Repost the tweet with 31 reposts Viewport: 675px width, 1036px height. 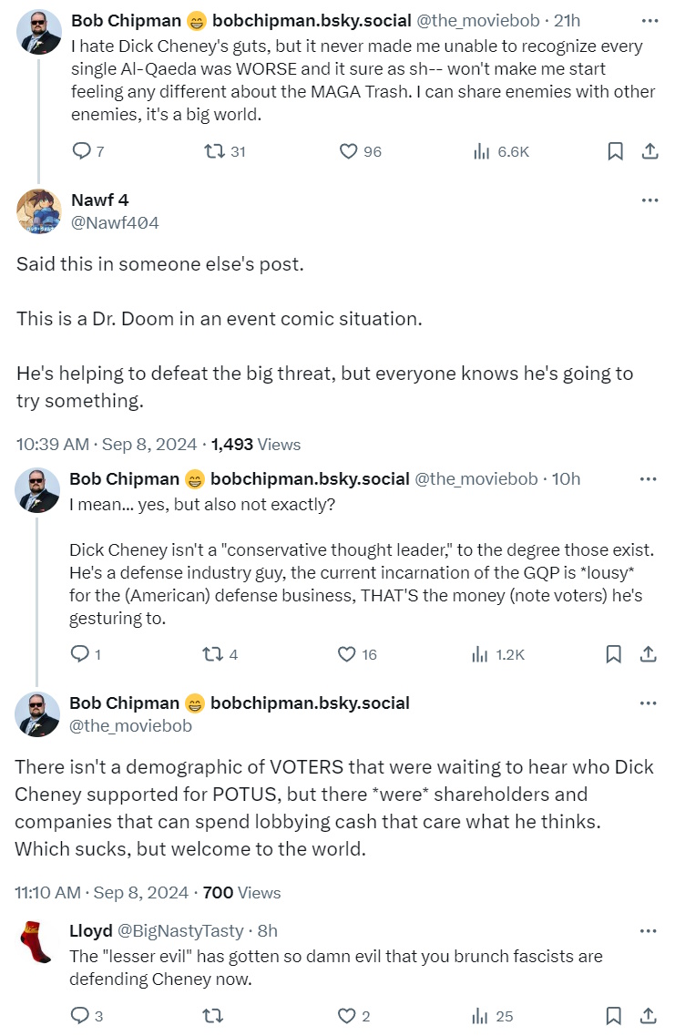[x=215, y=151]
